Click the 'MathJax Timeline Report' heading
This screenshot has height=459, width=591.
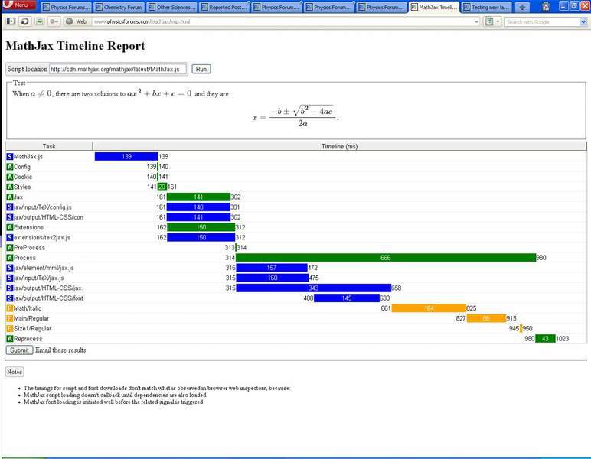pos(75,46)
